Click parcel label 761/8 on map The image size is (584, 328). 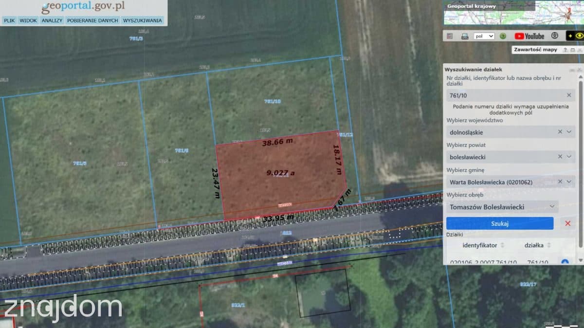182,150
